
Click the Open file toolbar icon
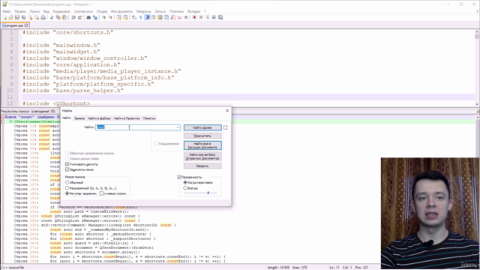10,17
